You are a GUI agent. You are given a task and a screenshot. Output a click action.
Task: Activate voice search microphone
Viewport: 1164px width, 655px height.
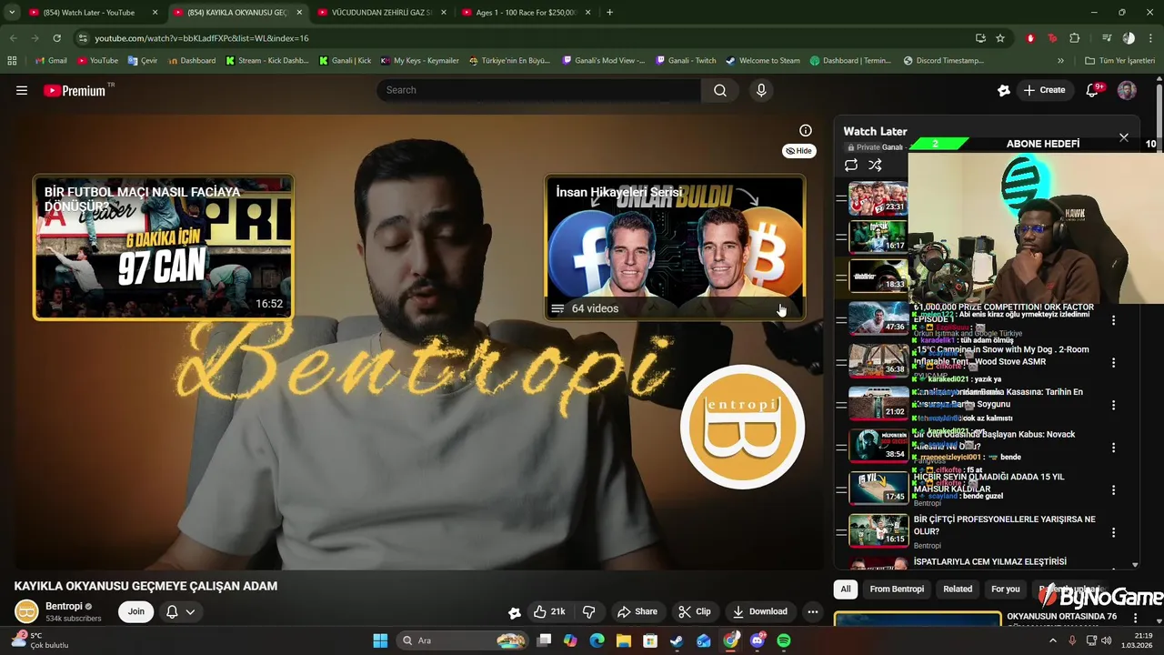761,90
